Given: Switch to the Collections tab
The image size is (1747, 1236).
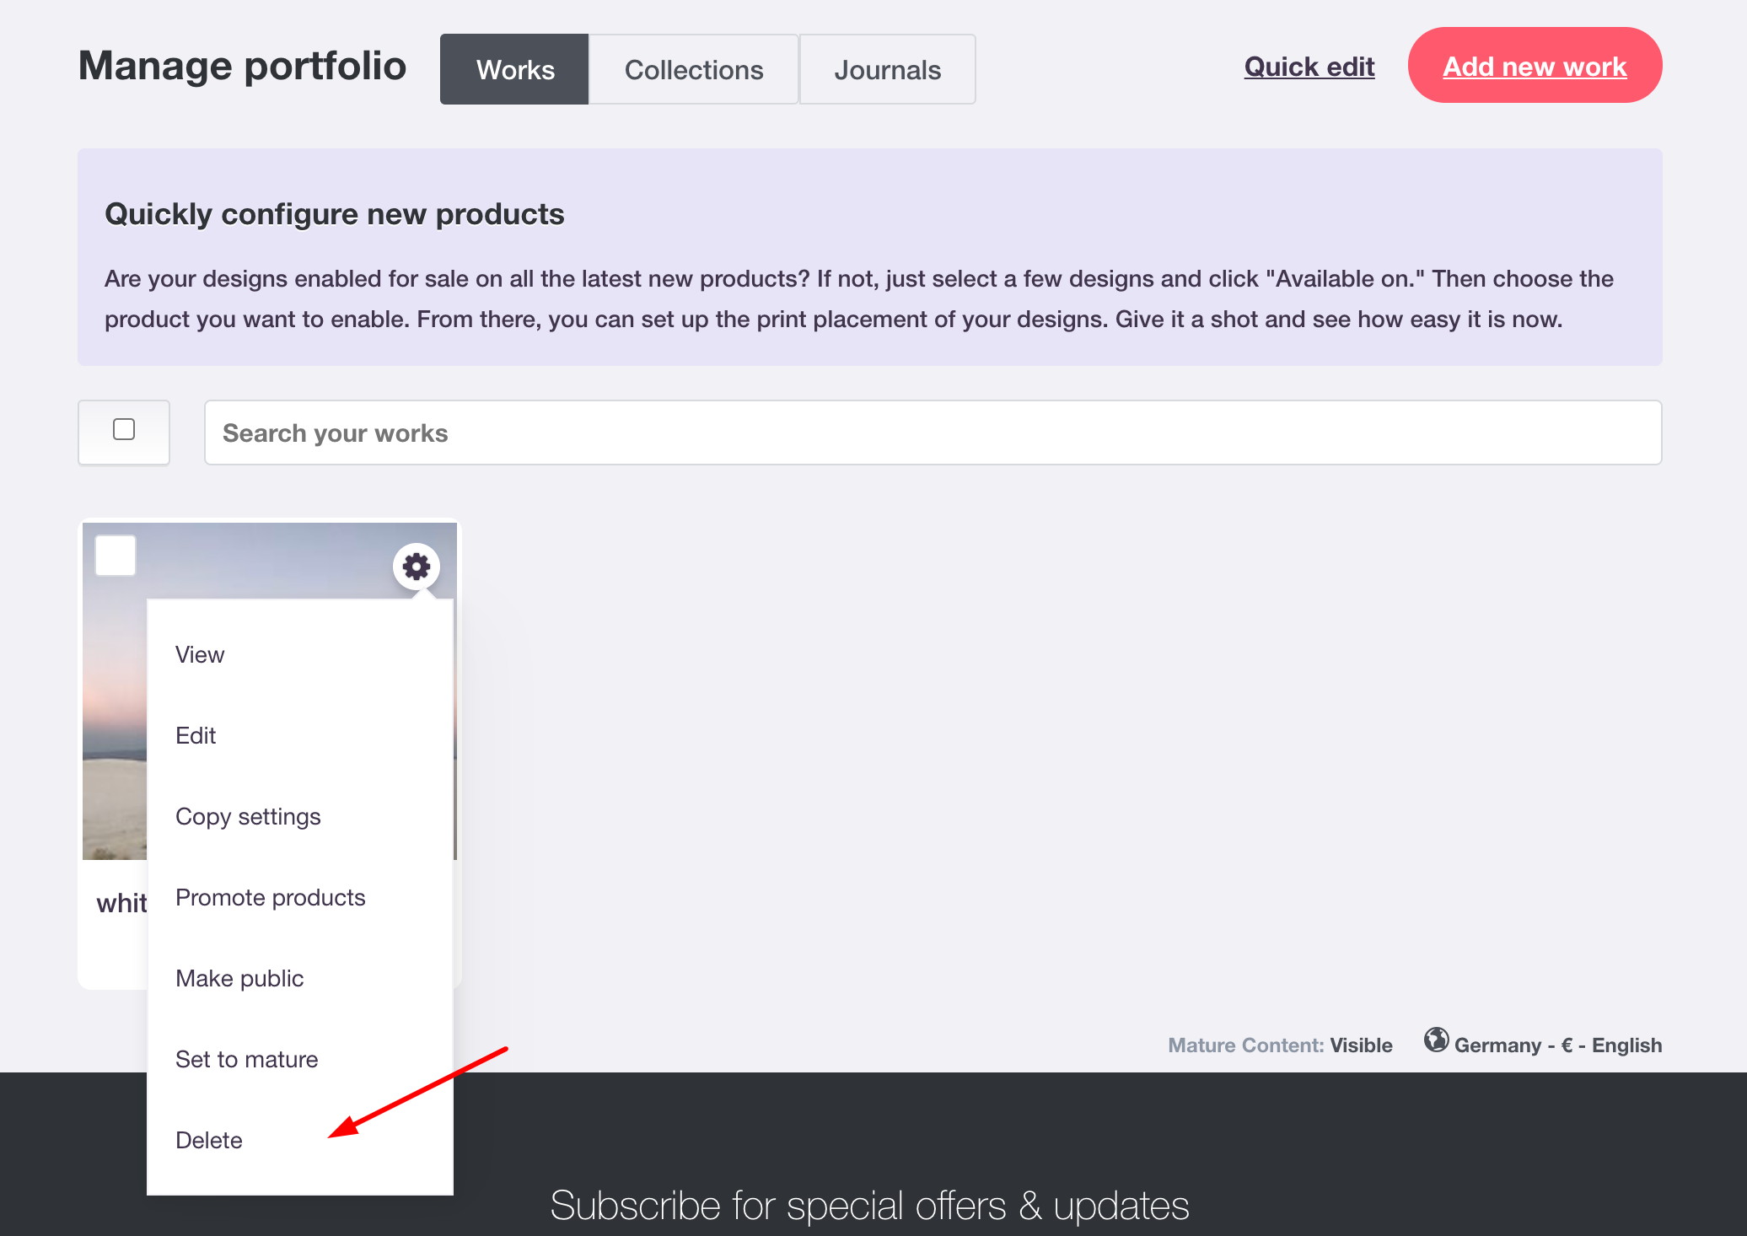Looking at the screenshot, I should 693,69.
